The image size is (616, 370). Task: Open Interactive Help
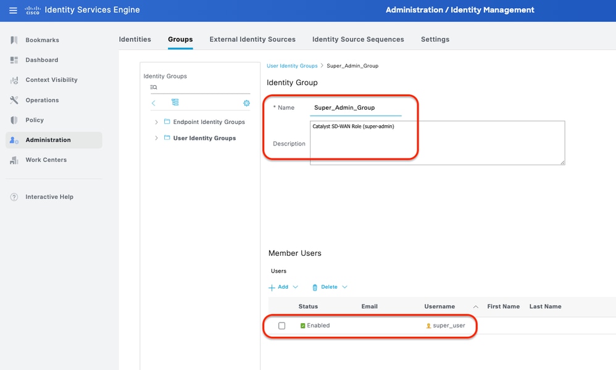[49, 197]
